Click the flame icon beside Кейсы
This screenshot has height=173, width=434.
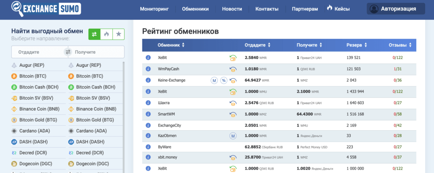tap(329, 8)
